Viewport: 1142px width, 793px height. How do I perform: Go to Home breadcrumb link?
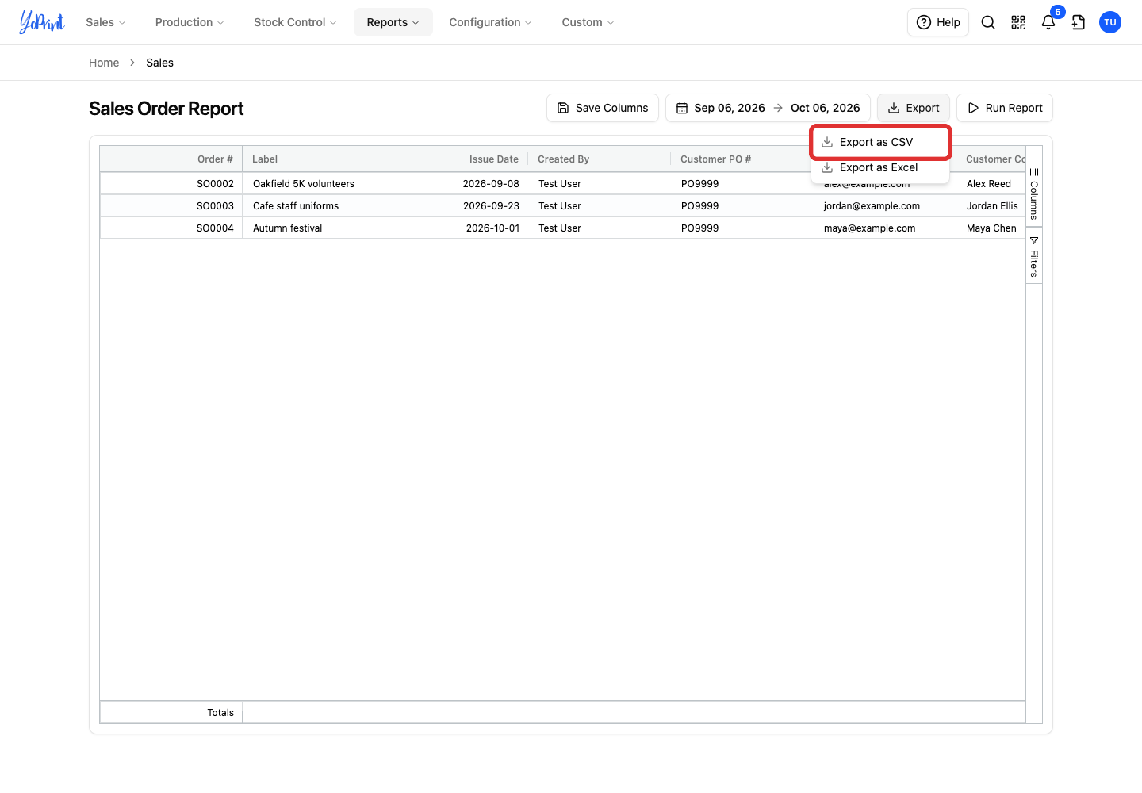pyautogui.click(x=104, y=63)
